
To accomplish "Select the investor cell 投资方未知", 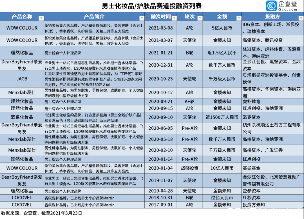I will pyautogui.click(x=272, y=205).
